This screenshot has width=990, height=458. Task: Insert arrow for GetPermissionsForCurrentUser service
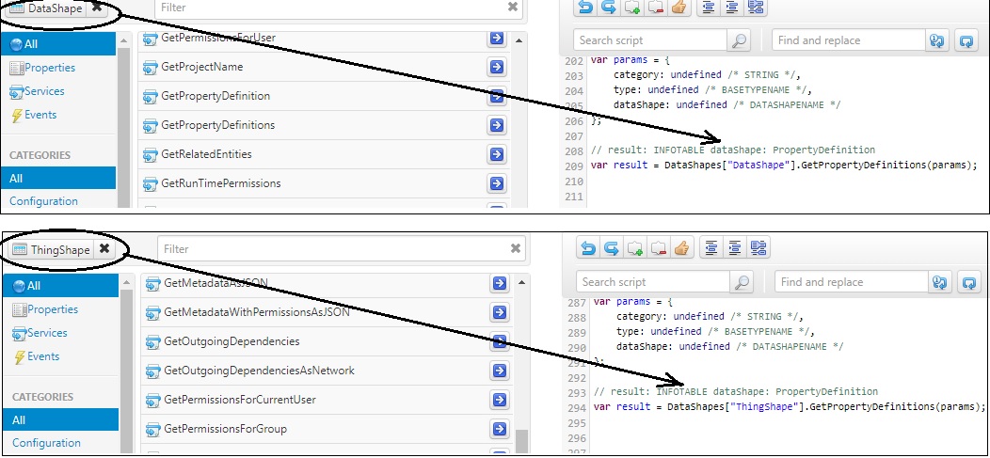tap(500, 400)
